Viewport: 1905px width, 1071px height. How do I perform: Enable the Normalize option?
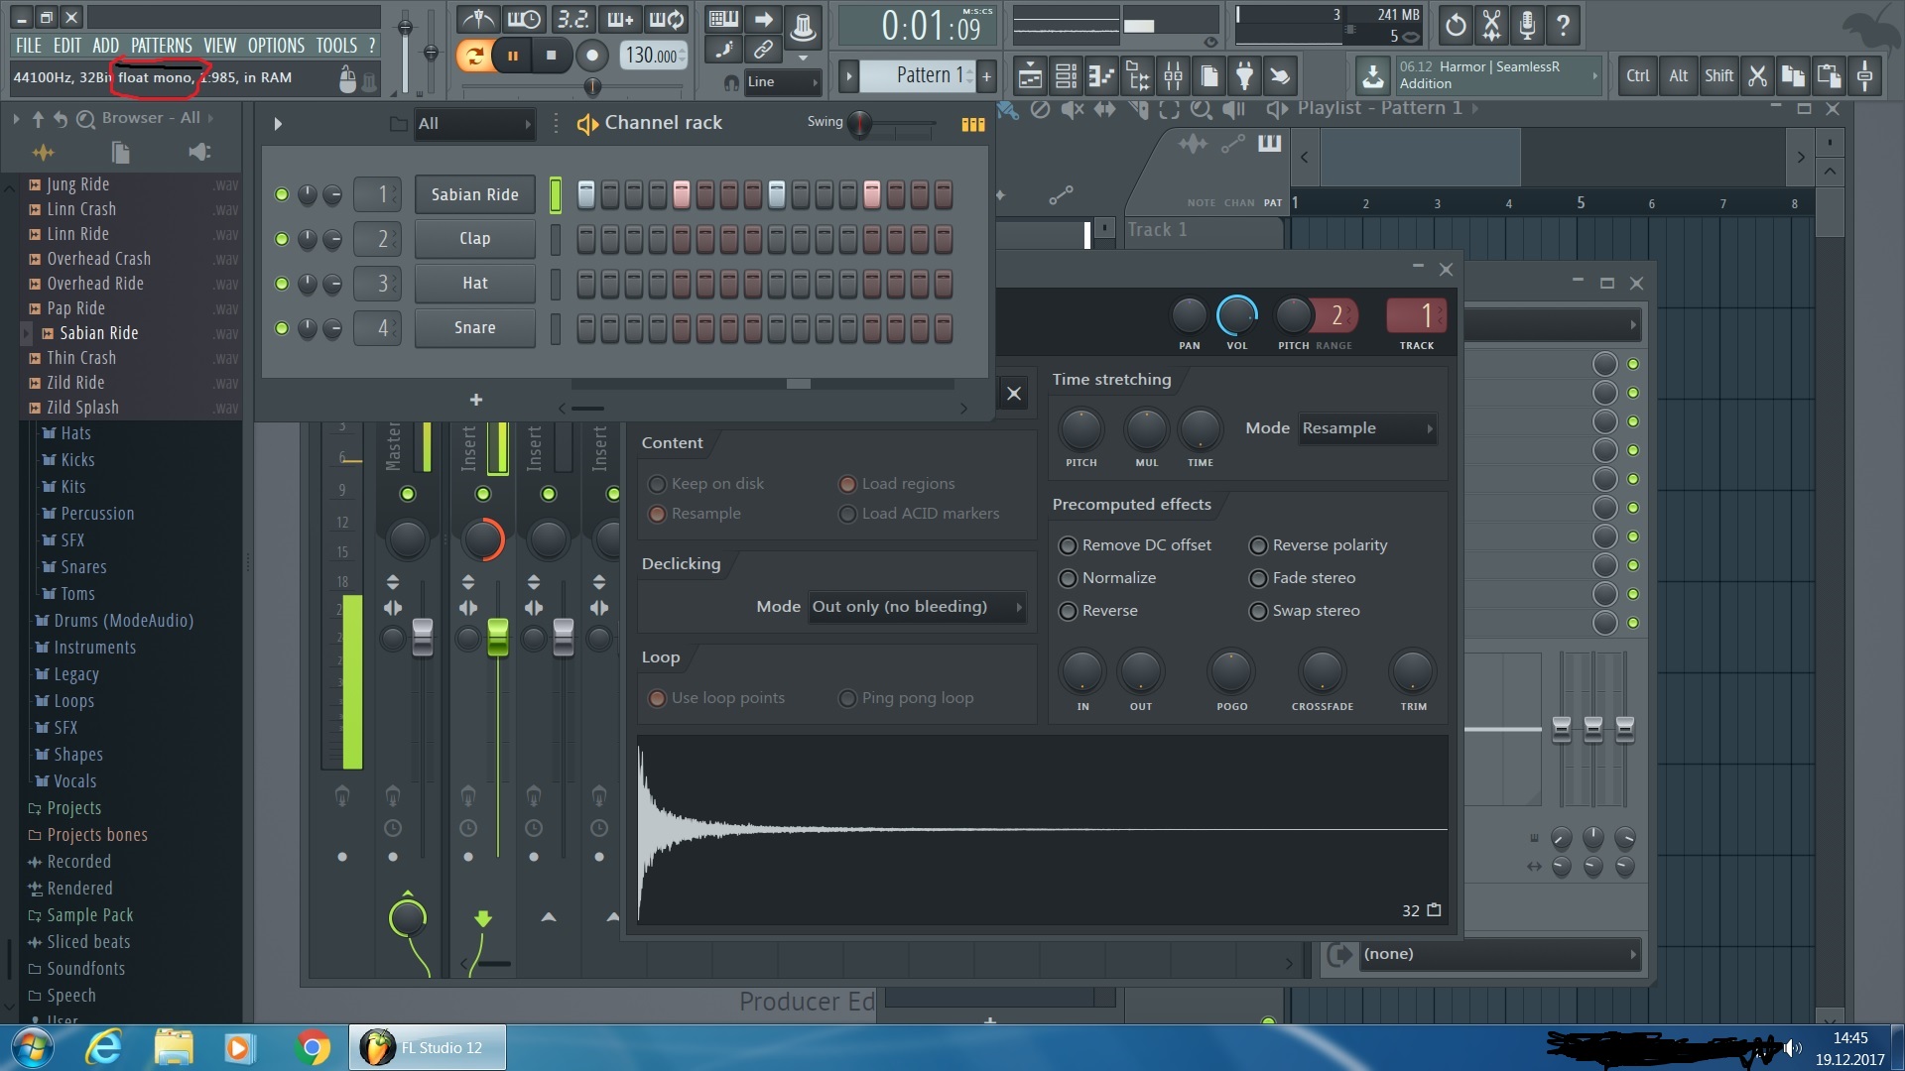(x=1069, y=578)
